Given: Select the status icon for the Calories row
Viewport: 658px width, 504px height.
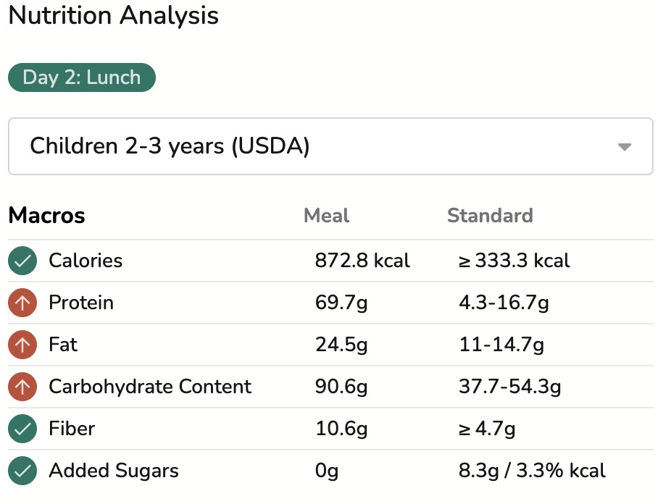Looking at the screenshot, I should click(22, 261).
